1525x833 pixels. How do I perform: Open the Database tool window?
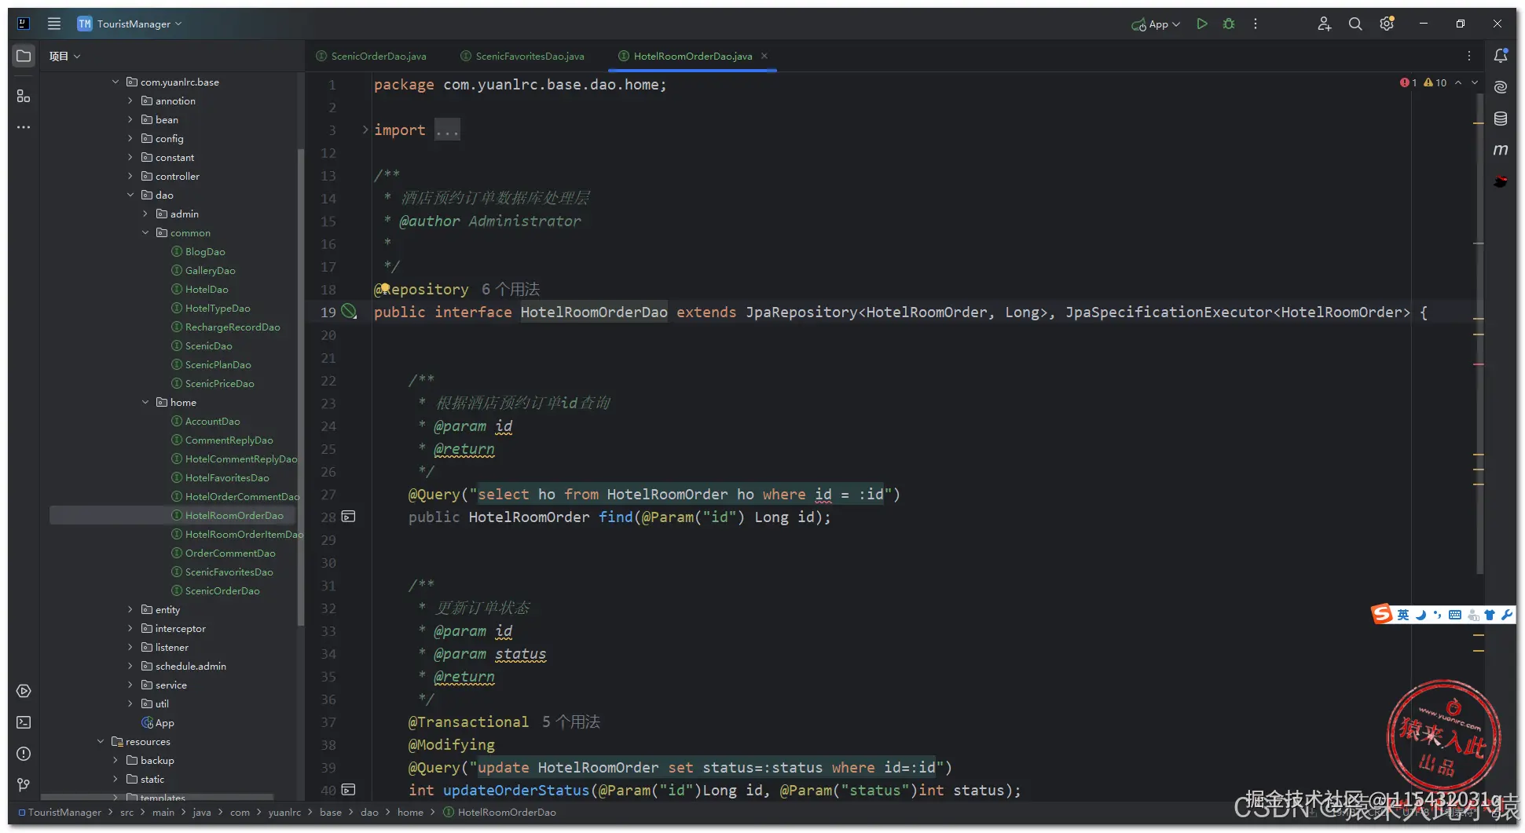(1501, 119)
